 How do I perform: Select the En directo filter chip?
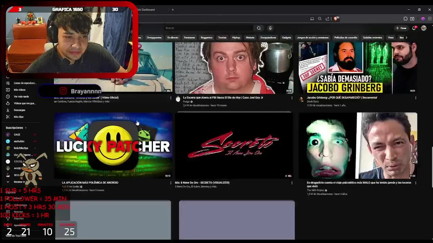[x=173, y=37]
